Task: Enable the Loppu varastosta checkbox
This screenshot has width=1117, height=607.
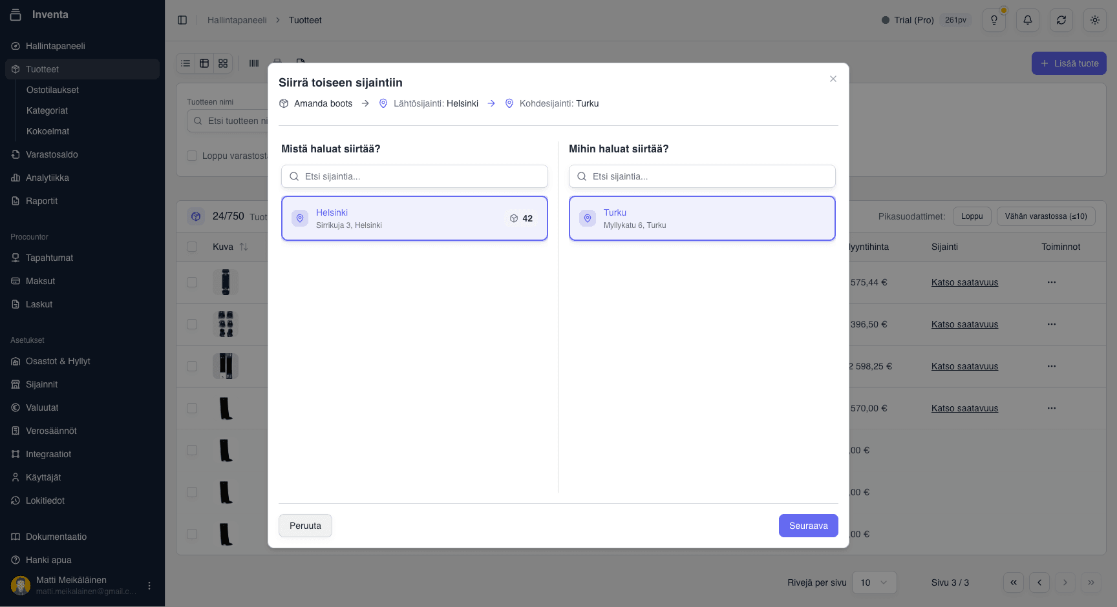Action: [192, 156]
